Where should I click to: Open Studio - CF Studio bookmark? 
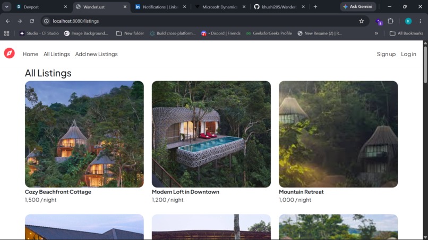coord(39,33)
